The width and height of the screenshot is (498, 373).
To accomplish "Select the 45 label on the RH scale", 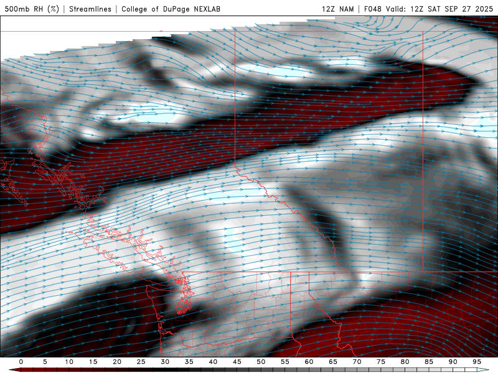I will 237,362.
